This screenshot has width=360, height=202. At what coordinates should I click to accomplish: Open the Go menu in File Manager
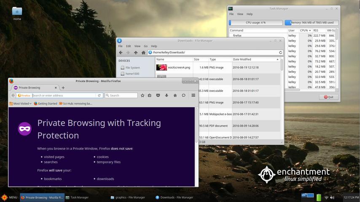(x=146, y=46)
